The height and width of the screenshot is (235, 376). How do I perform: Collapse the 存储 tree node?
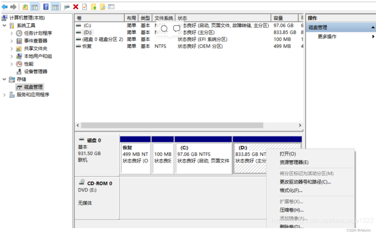point(4,79)
